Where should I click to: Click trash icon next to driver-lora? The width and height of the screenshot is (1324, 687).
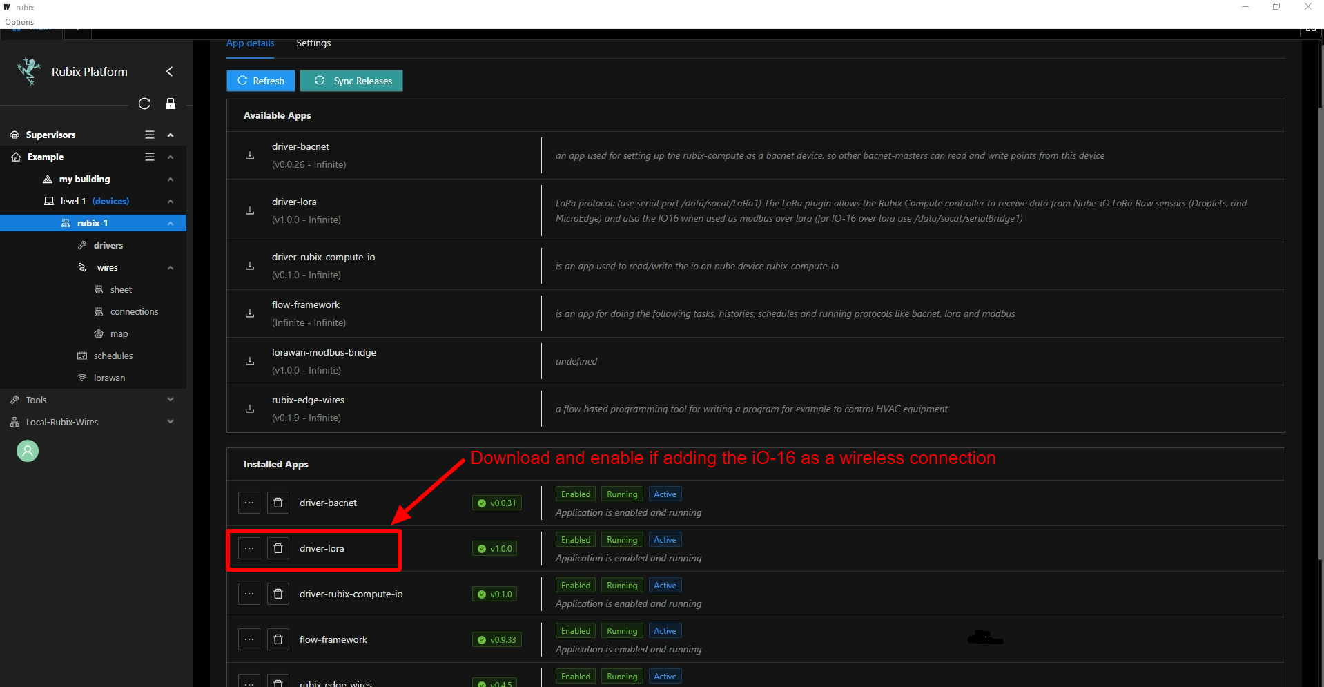[x=278, y=548]
